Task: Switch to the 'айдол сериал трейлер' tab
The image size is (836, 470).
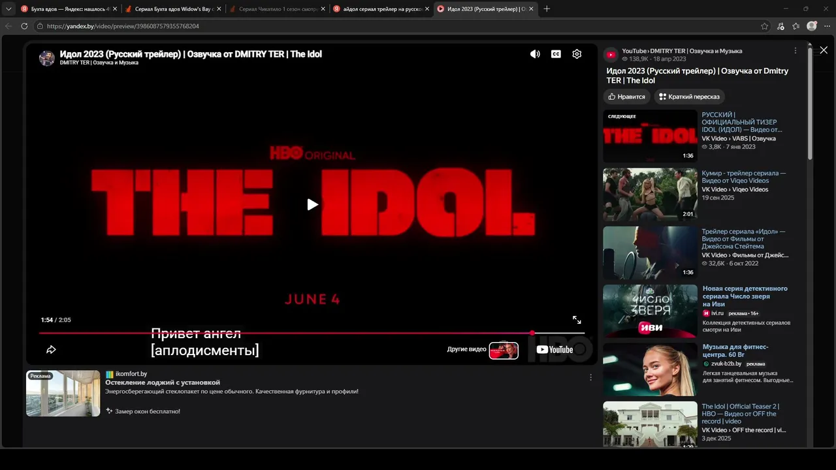Action: pyautogui.click(x=381, y=9)
